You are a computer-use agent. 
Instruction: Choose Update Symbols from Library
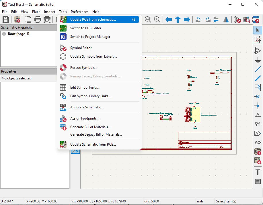100,56
